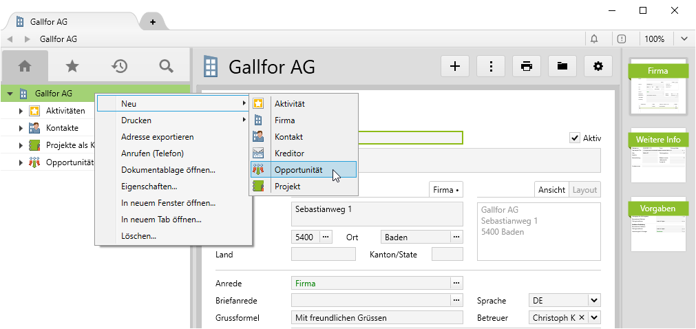This screenshot has height=329, width=696.
Task: Open the three-dot more options menu
Action: (x=491, y=66)
